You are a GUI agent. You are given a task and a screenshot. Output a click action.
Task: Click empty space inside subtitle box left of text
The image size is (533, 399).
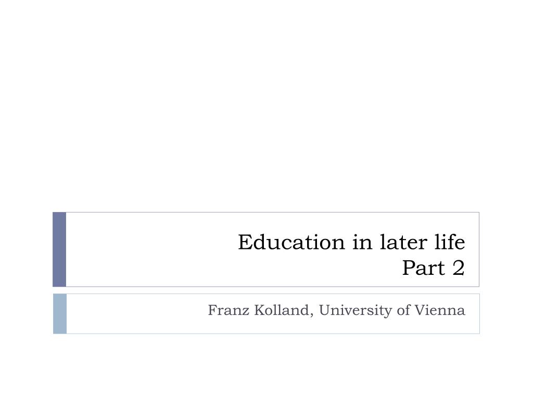136,314
